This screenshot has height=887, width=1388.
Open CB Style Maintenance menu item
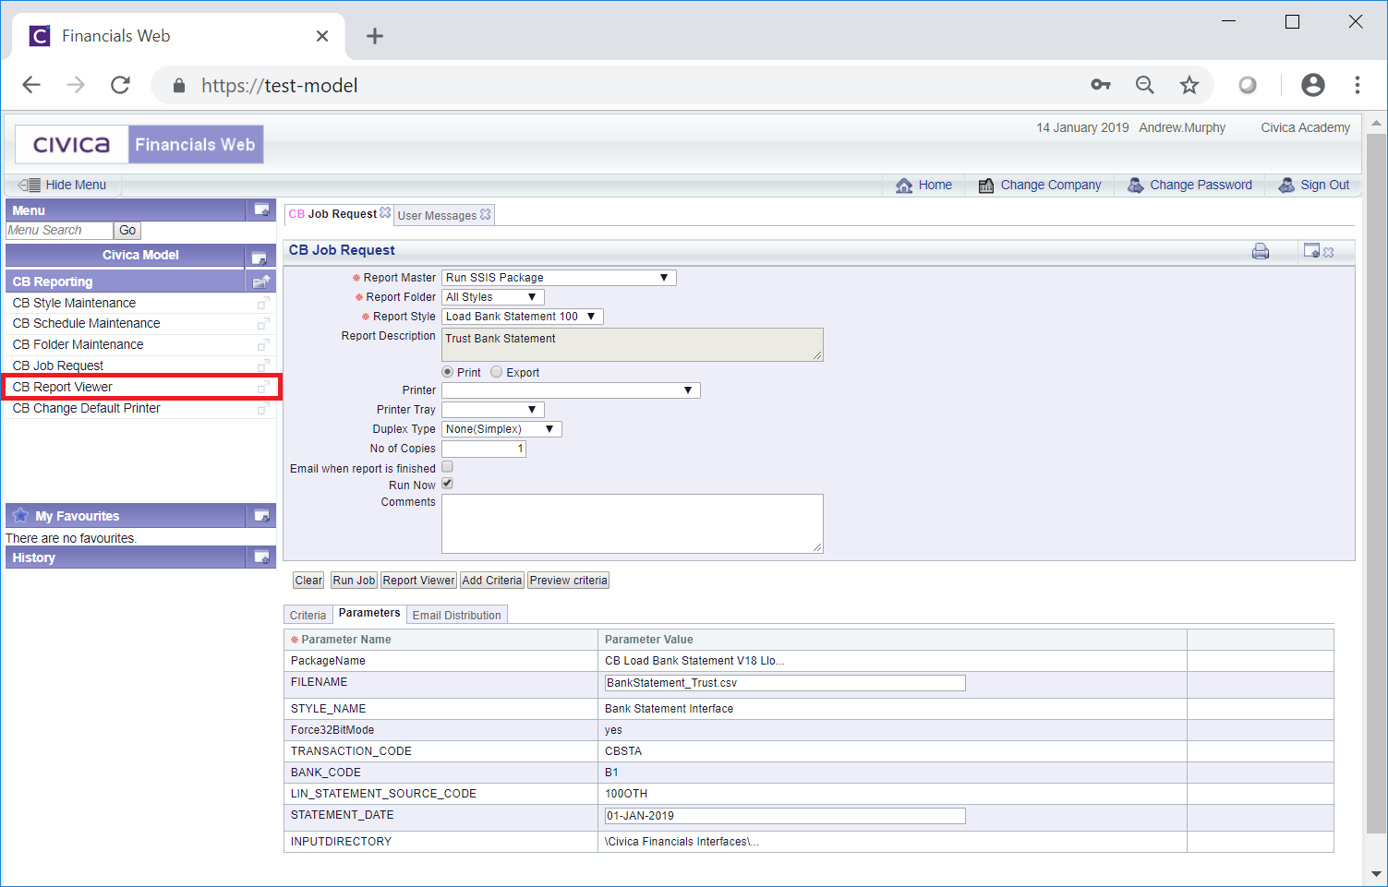[74, 303]
